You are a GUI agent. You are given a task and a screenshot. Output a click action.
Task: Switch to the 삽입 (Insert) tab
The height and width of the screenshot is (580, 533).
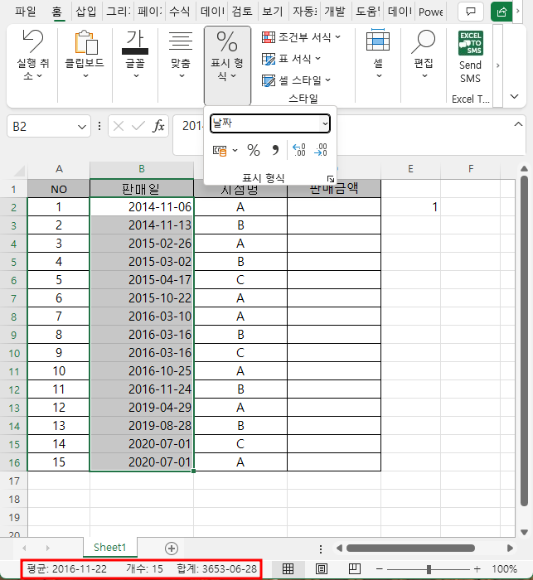click(86, 12)
